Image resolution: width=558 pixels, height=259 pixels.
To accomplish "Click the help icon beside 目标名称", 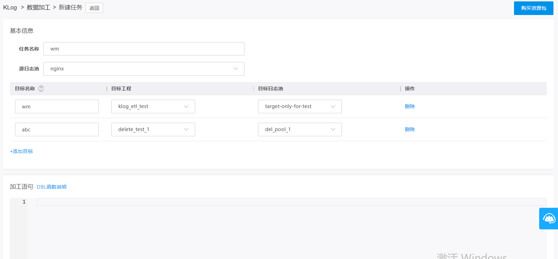I will (41, 89).
